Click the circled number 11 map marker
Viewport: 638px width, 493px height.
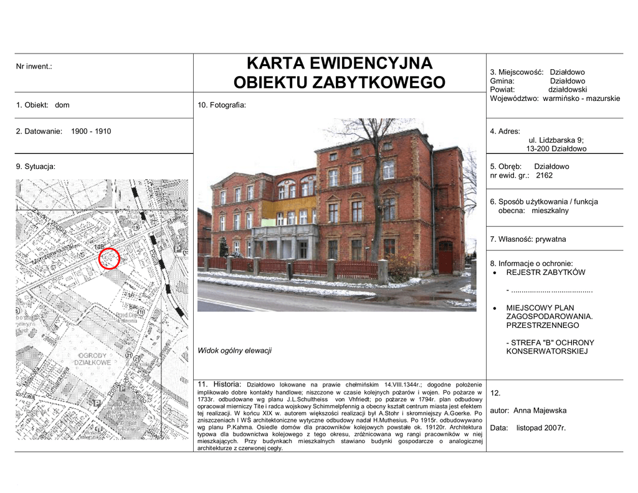[141, 312]
